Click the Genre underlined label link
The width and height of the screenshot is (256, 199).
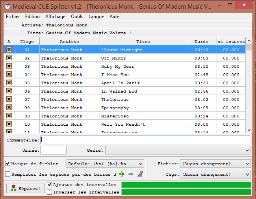pos(95,150)
